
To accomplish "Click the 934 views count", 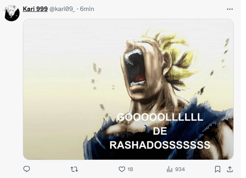I will 180,169.
